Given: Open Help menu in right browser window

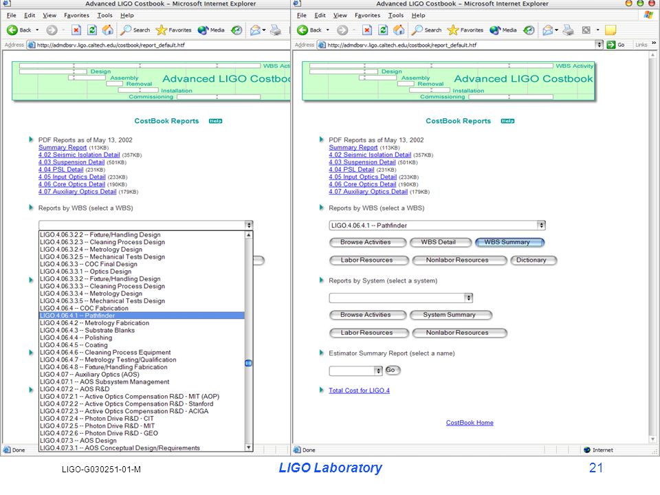Looking at the screenshot, I should [x=418, y=15].
